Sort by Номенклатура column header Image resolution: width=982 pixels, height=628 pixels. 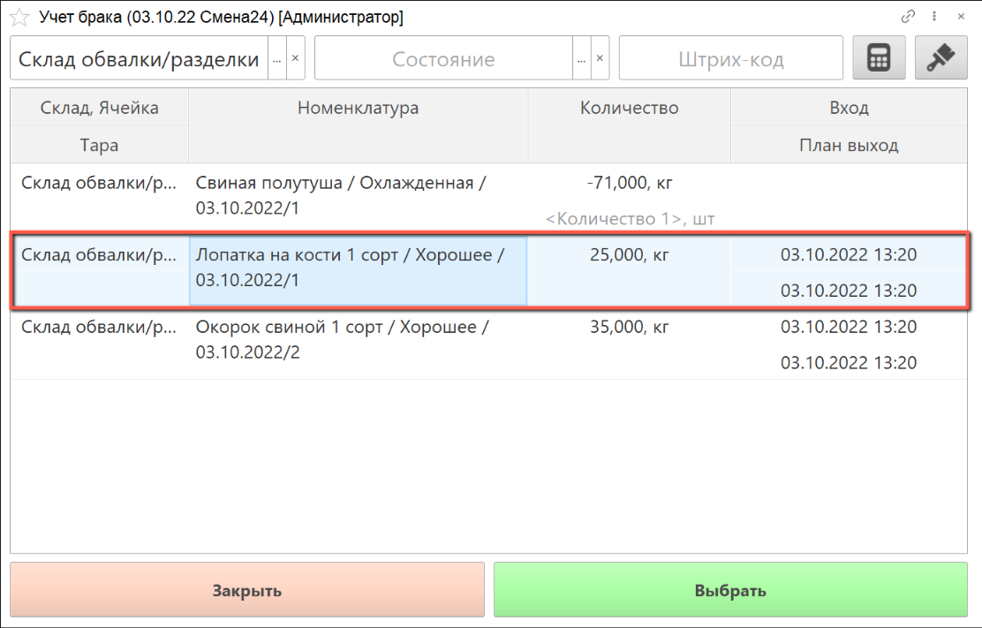coord(358,108)
